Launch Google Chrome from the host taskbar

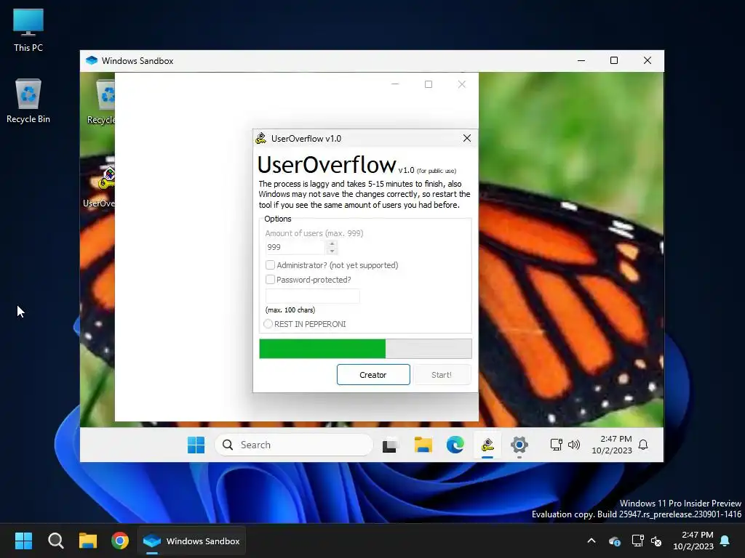point(120,541)
